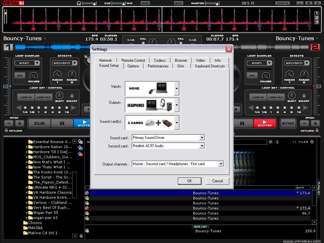324x243 pixels.
Task: Click the star icon beside Essential Bounce folder
Action: (x=80, y=142)
